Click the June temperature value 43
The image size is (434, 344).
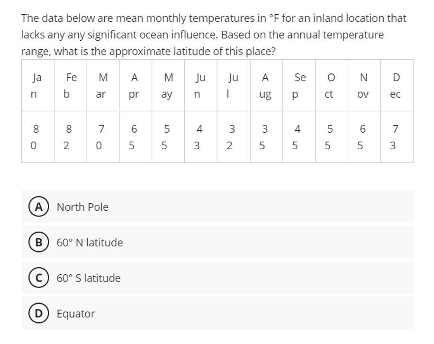[199, 137]
